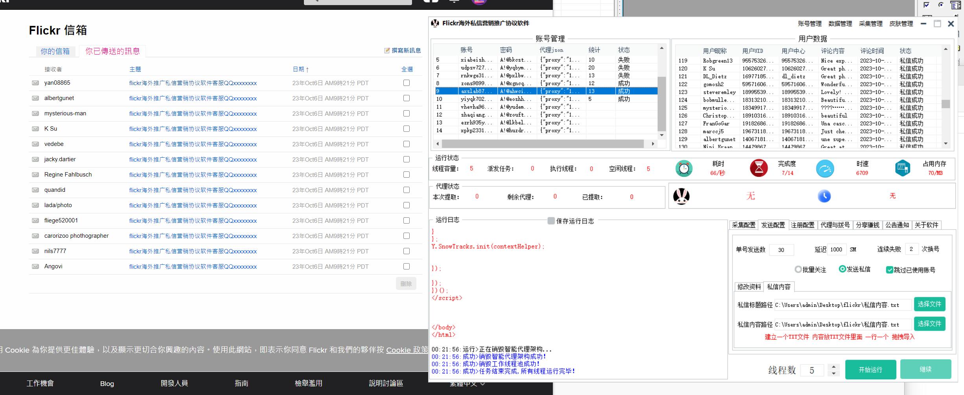Click the red hourglass completion icon
This screenshot has height=395, width=964.
point(758,168)
